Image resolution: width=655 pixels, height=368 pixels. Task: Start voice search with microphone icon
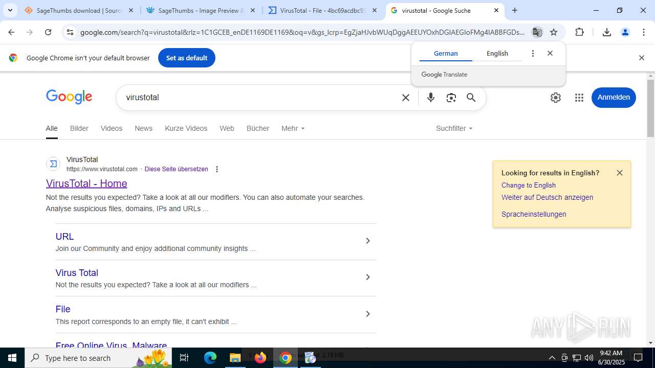coord(431,98)
